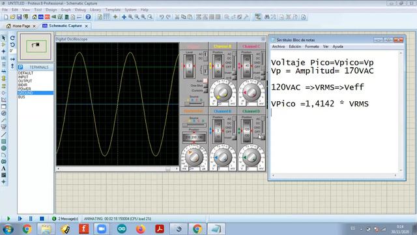The width and height of the screenshot is (417, 235).
Task: Adjust the trigger Source slider
Action: click(x=194, y=104)
